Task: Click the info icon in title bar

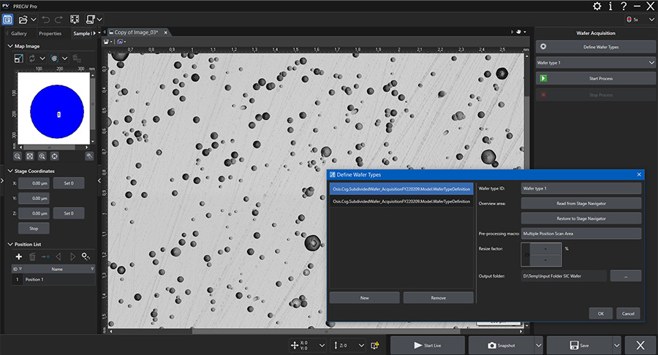Action: click(610, 6)
